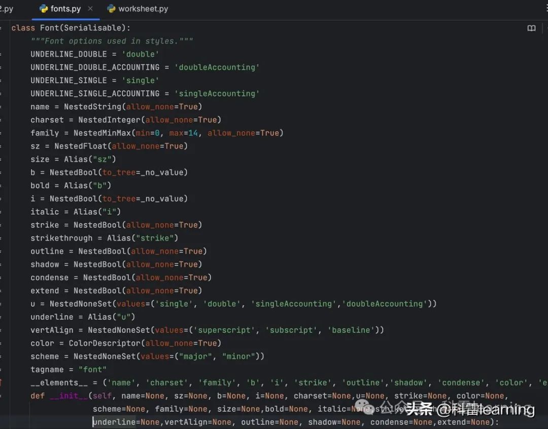Click the '__init__' method name
Screen dimensions: 548x429
pyautogui.click(x=68, y=396)
